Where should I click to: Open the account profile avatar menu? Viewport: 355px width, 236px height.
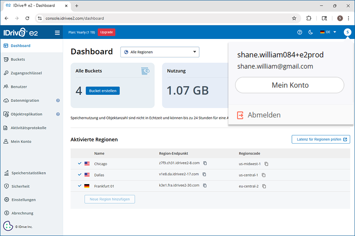pos(347,32)
